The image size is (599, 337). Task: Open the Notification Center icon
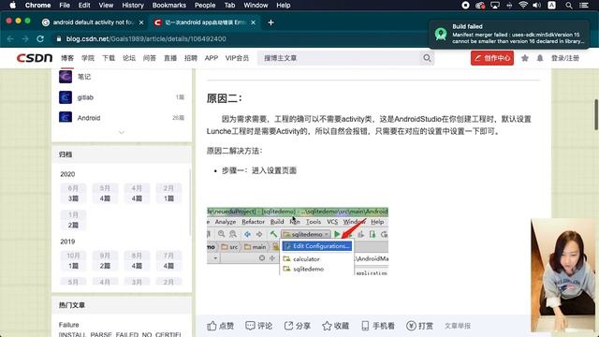584,5
